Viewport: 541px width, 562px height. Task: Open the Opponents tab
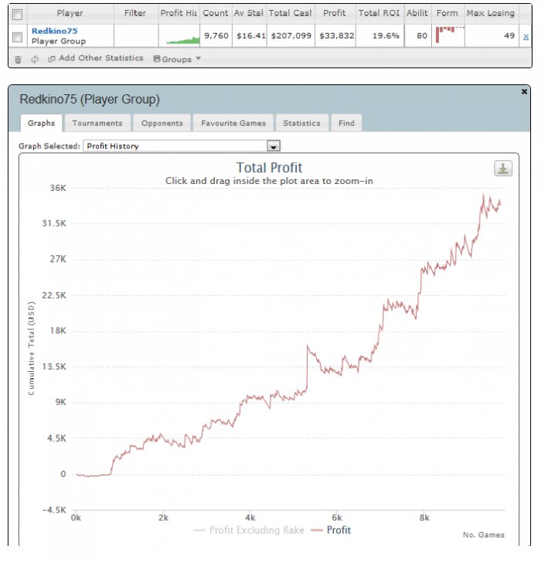tap(162, 123)
